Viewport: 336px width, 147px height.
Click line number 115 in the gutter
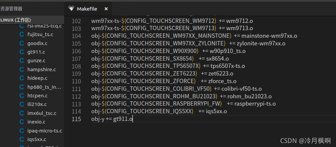[76, 119]
